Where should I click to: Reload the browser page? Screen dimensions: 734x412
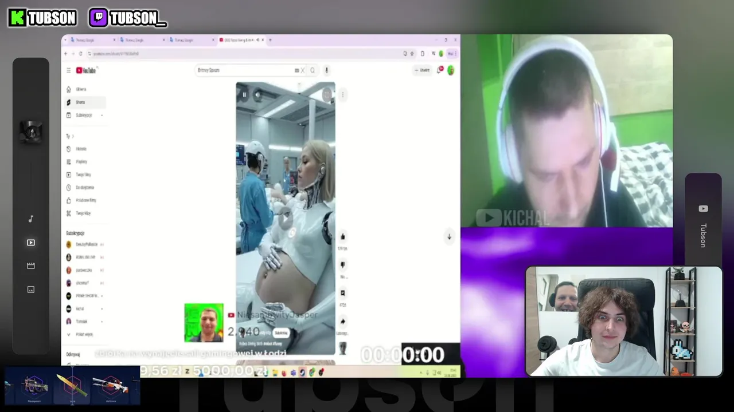coord(80,54)
